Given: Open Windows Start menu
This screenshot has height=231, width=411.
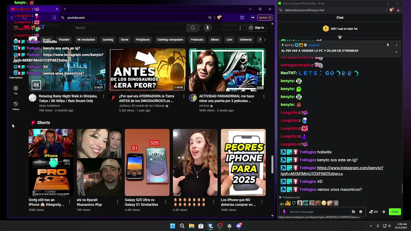Looking at the screenshot, I should (172, 226).
